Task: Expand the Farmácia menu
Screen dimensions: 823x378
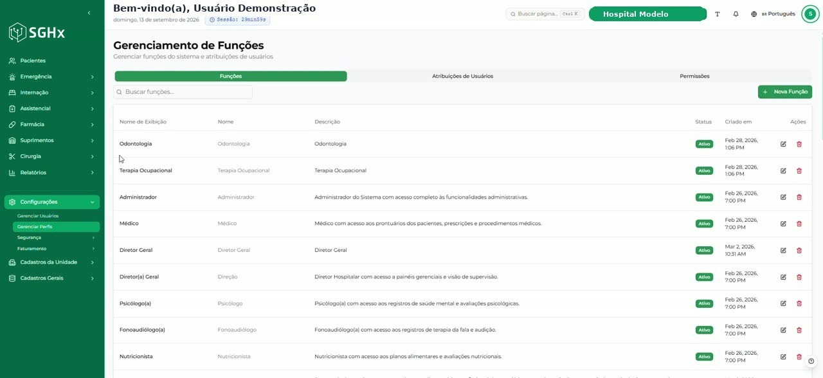Action: [x=52, y=125]
